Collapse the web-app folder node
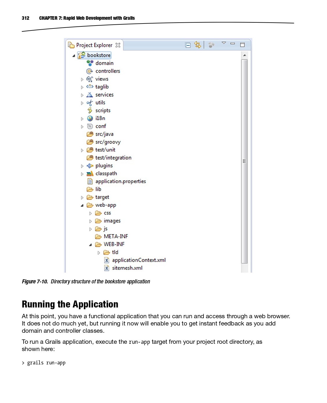 point(82,206)
